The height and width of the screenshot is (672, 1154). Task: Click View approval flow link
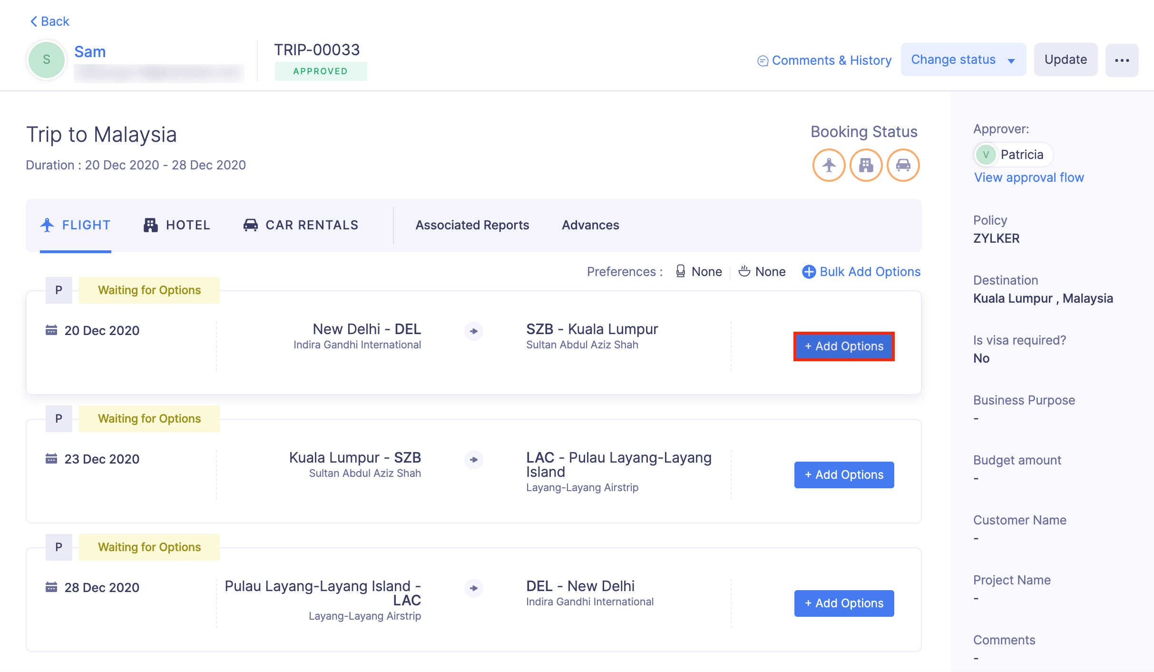tap(1029, 178)
